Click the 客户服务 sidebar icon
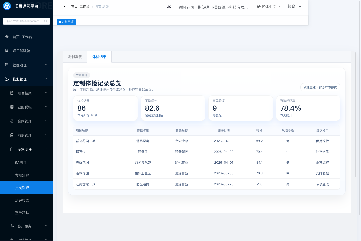Image resolution: width=361 pixels, height=241 pixels. (x=12, y=226)
